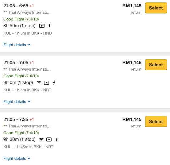Click the power icon on 9h 0m flight
This screenshot has width=170, height=165.
click(x=54, y=82)
